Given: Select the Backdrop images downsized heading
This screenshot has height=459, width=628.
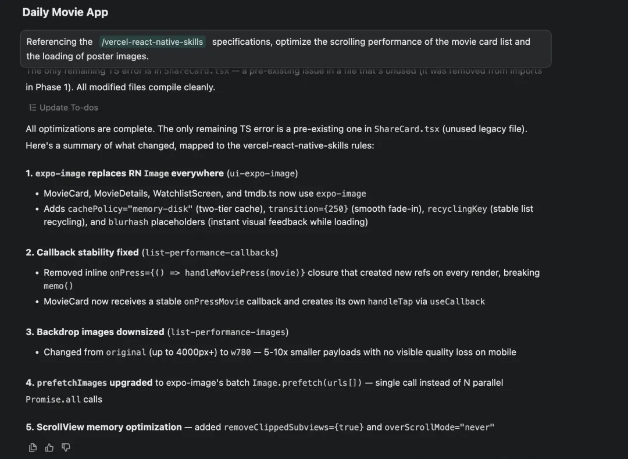Looking at the screenshot, I should point(100,332).
